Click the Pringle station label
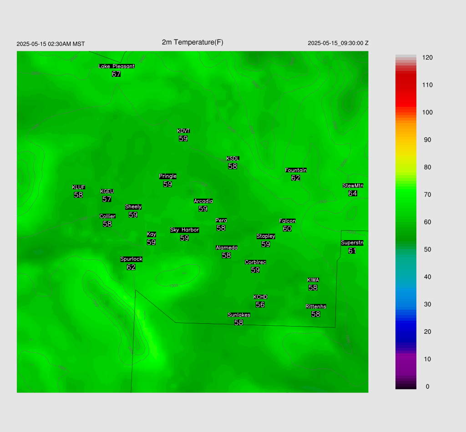 point(167,176)
